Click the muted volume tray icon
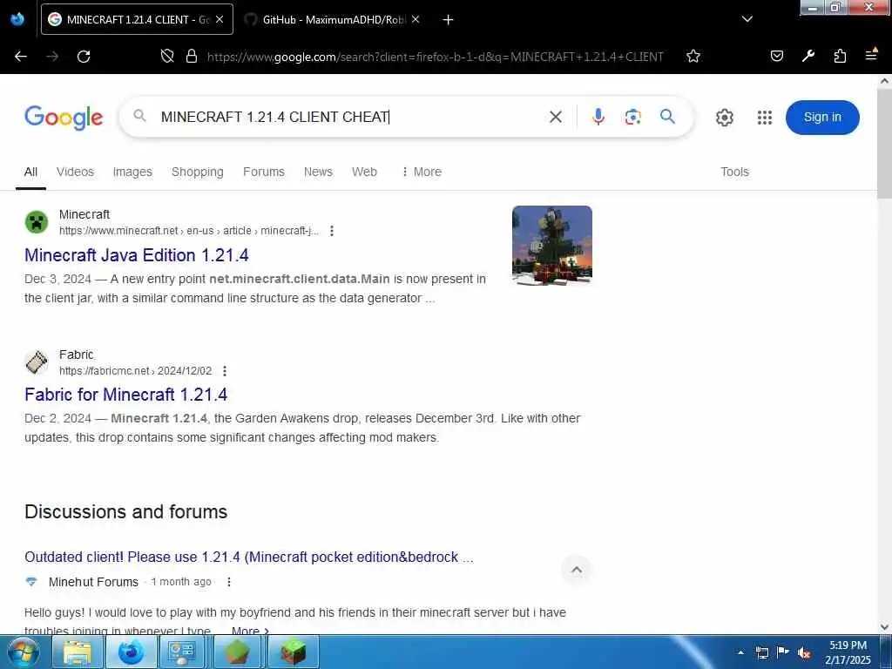This screenshot has width=892, height=669. tap(804, 652)
